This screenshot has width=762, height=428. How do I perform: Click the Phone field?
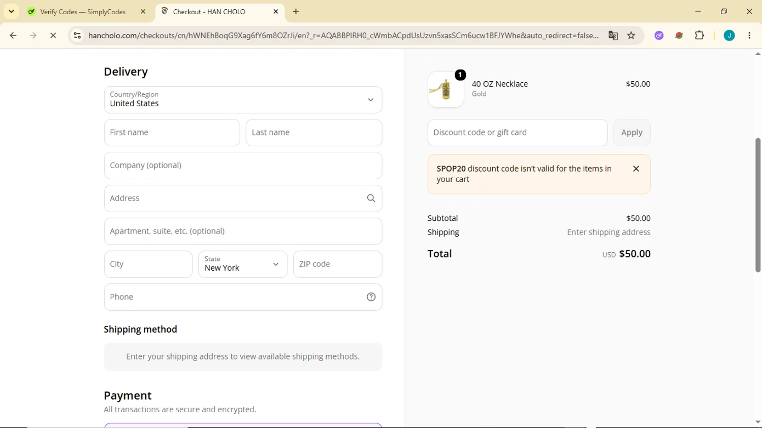pyautogui.click(x=243, y=297)
